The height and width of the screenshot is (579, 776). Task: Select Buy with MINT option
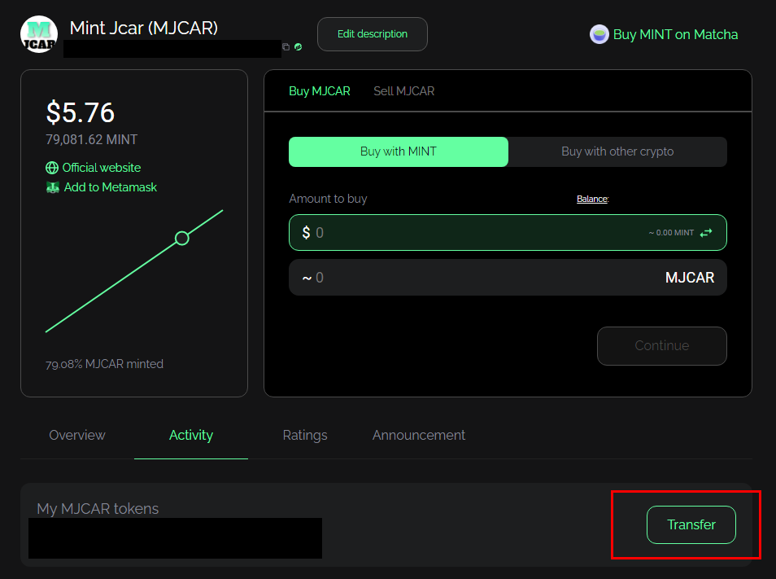[x=399, y=151]
